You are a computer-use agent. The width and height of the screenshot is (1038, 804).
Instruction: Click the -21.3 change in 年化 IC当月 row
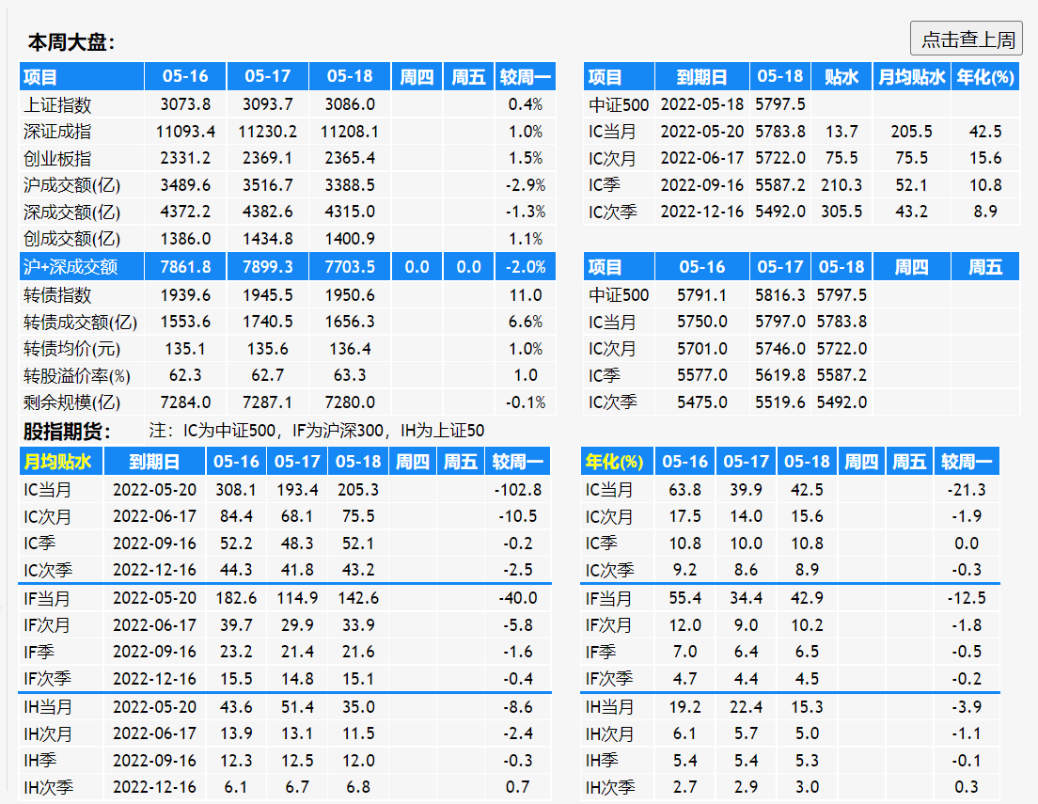pyautogui.click(x=967, y=489)
